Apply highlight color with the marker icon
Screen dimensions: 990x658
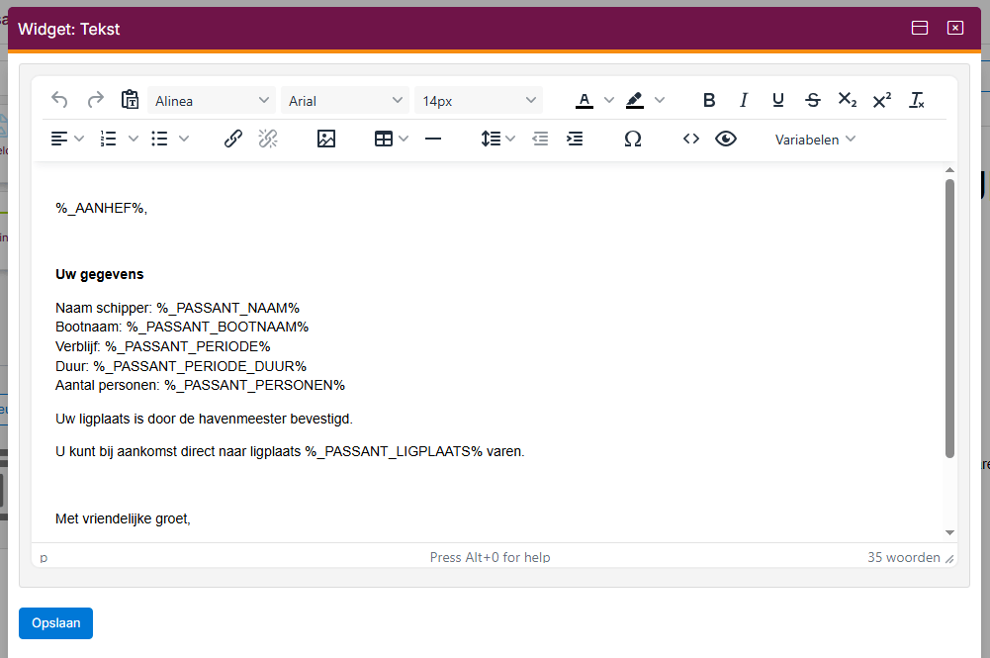coord(635,100)
